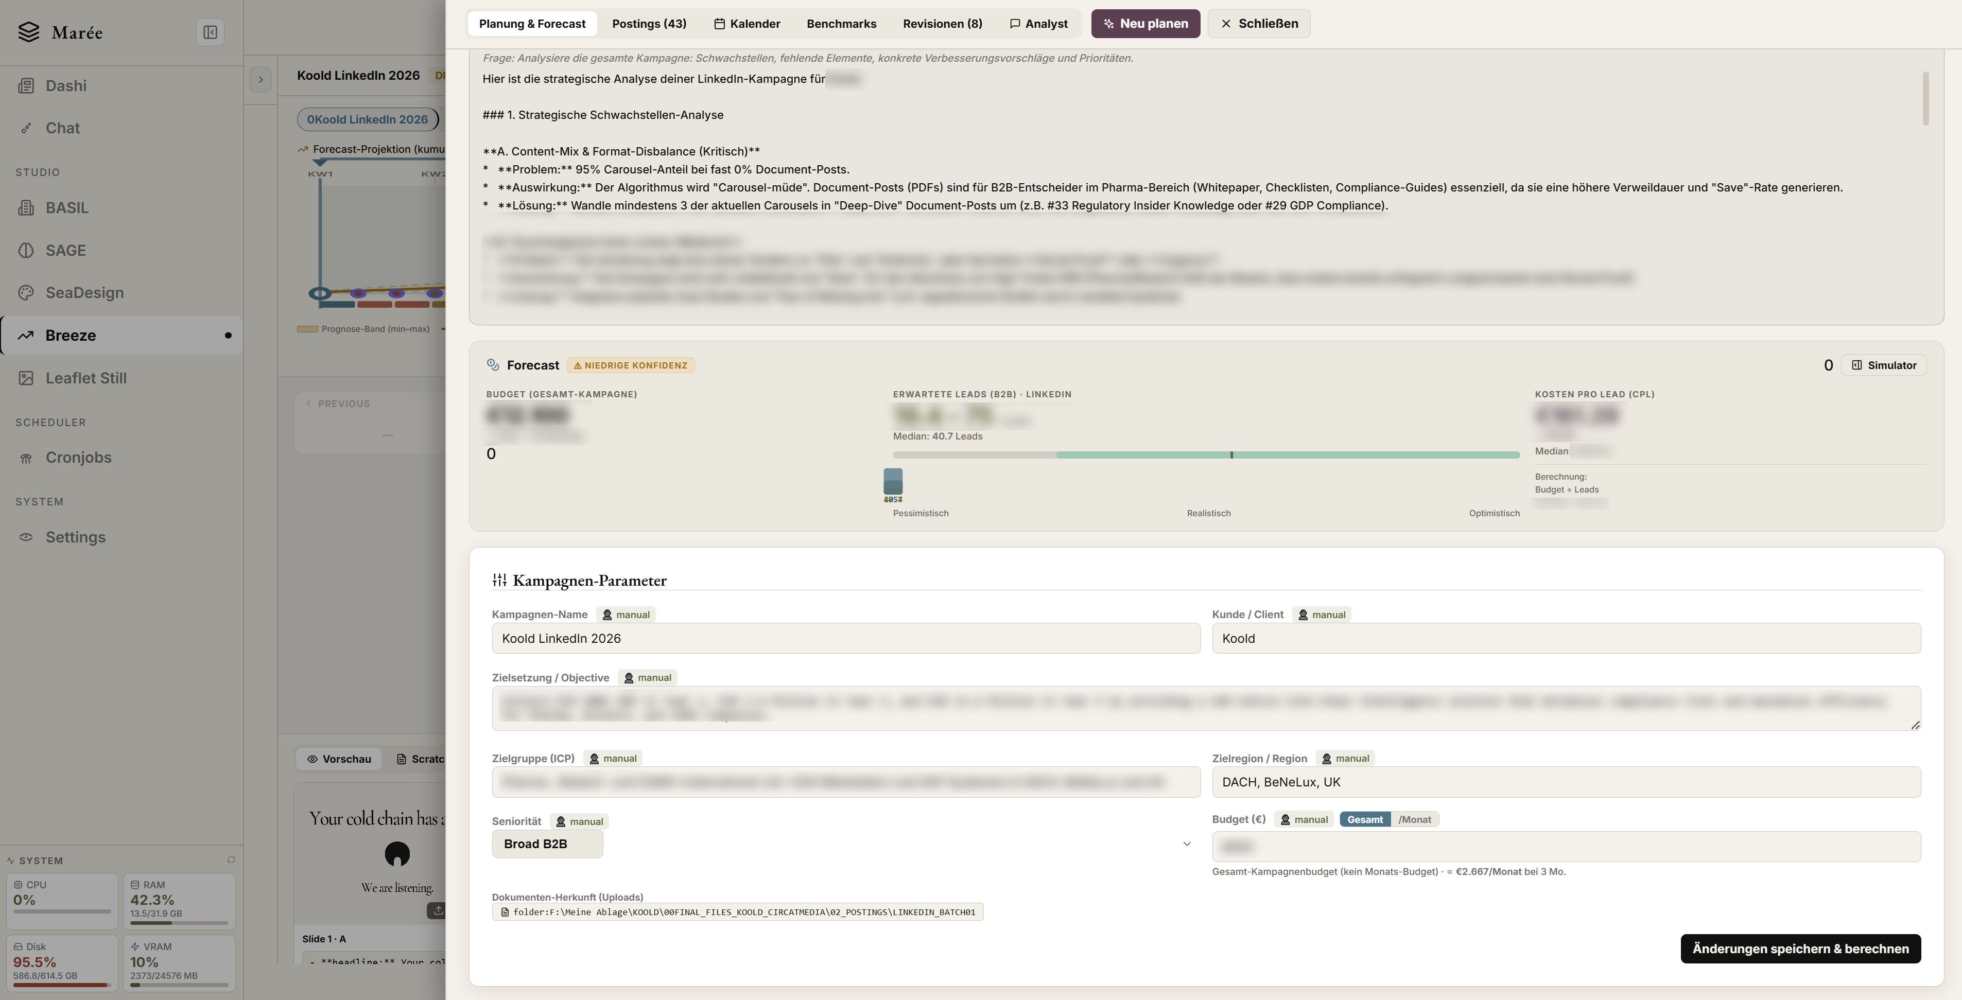Switch budget mode to /Monat

pyautogui.click(x=1414, y=819)
